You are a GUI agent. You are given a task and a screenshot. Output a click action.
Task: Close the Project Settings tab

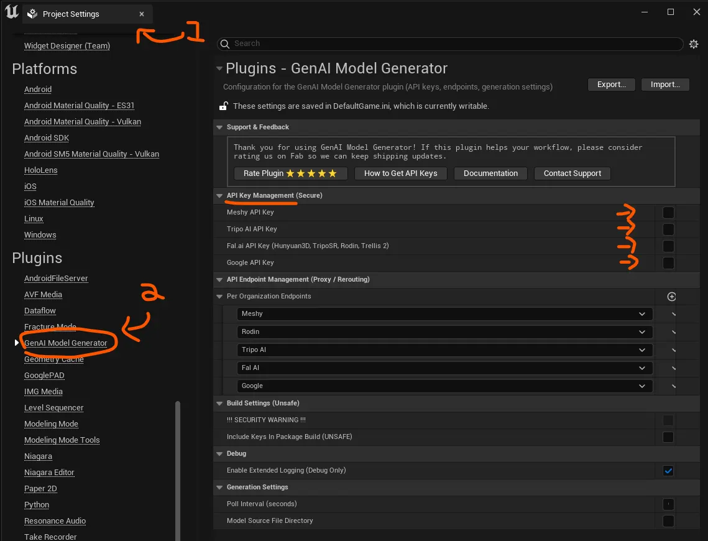[142, 14]
